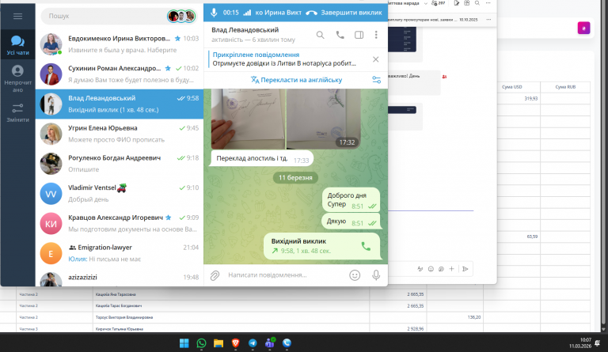
Task: Open chat with Кравцов Александр Игоревич
Action: click(x=120, y=223)
